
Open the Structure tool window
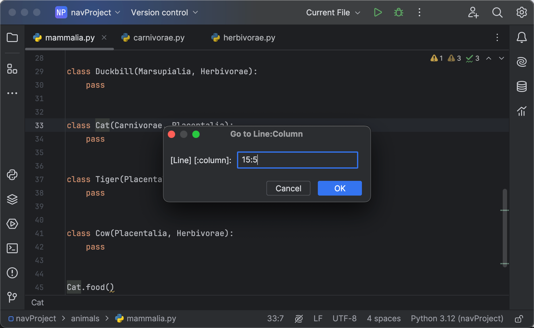pyautogui.click(x=12, y=69)
